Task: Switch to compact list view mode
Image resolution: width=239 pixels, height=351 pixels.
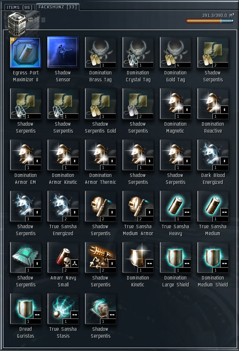Action: point(43,20)
